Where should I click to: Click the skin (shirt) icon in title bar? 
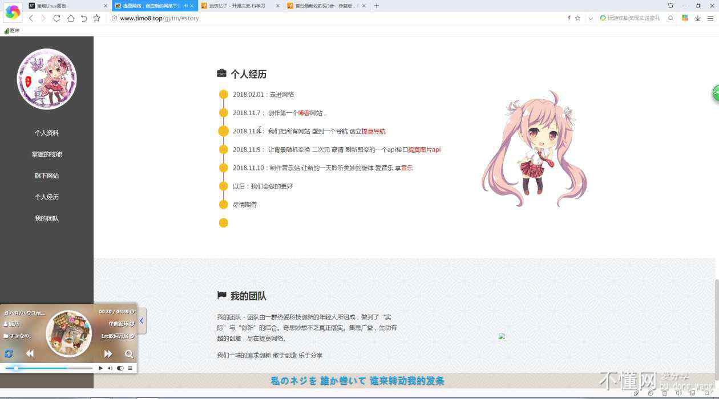670,6
